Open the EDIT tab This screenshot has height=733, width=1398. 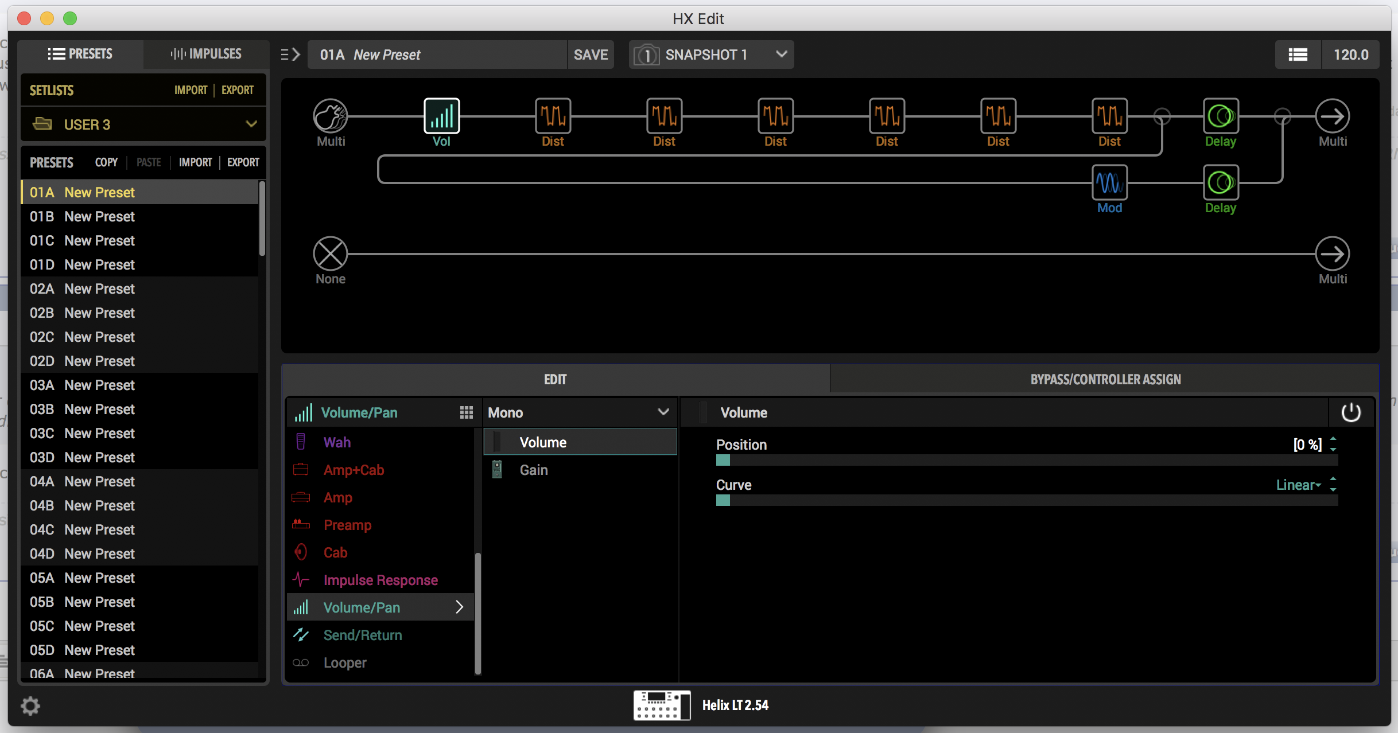point(556,379)
